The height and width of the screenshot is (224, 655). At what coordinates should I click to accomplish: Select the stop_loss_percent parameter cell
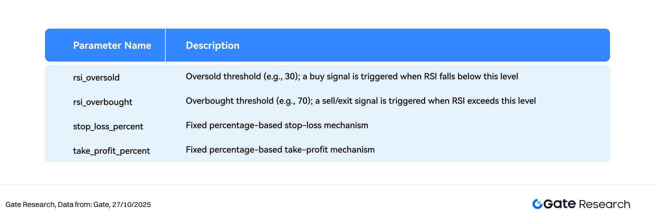tap(108, 126)
